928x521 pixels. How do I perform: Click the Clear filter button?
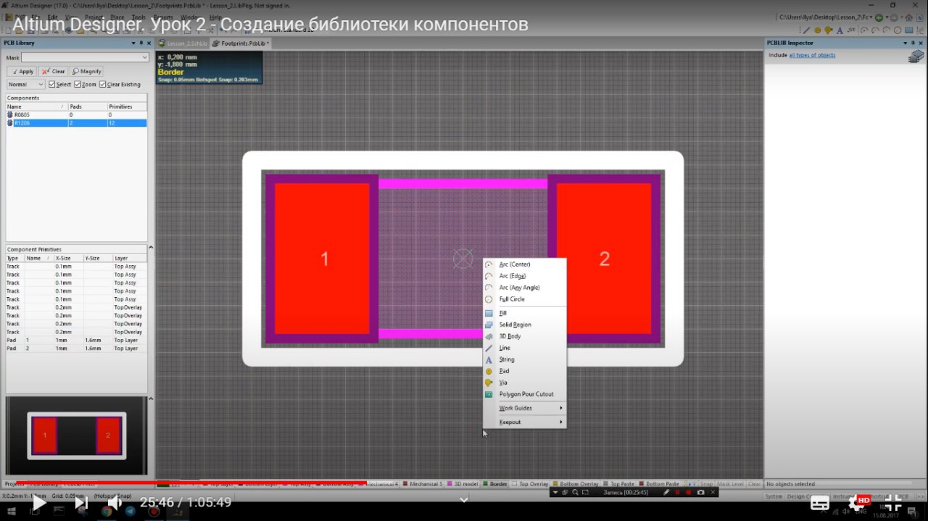[x=53, y=71]
